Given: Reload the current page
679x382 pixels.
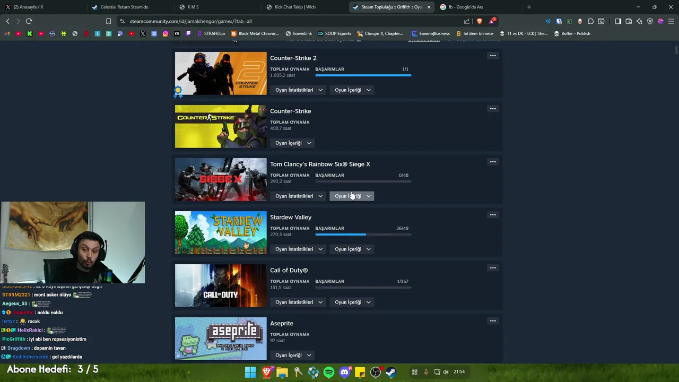Looking at the screenshot, I should coord(29,21).
